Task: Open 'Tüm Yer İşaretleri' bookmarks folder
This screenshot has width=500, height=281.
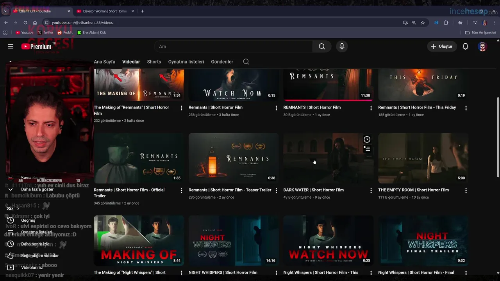Action: (480, 33)
